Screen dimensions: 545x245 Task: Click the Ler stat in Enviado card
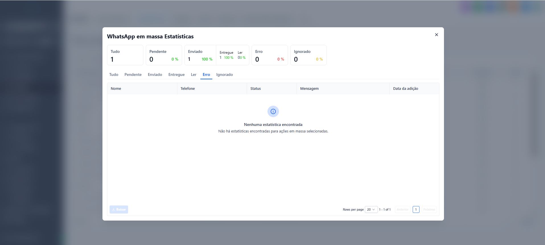[242, 55]
